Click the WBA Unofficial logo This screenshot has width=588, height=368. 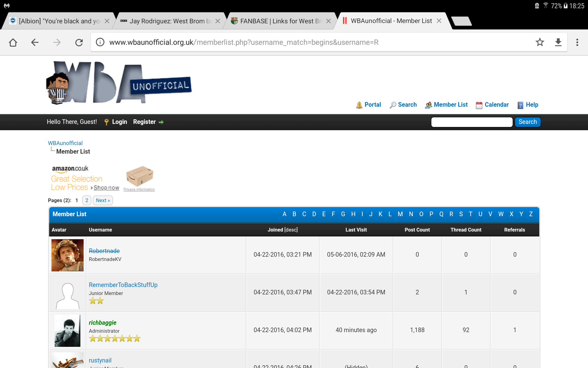coord(119,83)
